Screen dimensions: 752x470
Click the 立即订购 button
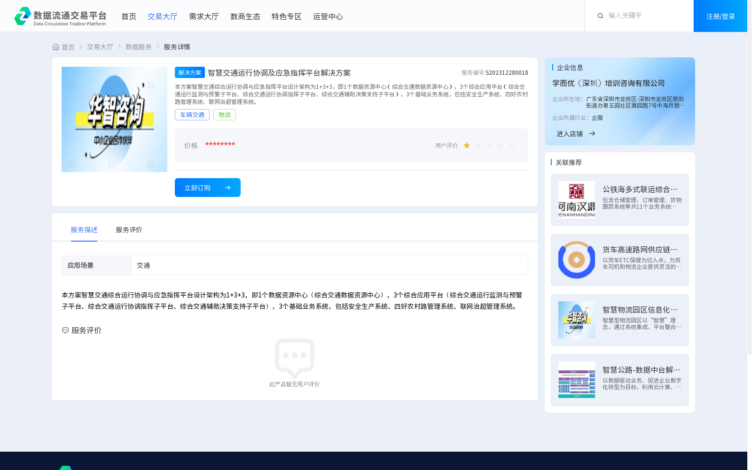click(208, 188)
